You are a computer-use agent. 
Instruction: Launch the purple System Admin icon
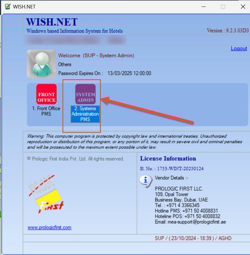click(85, 94)
